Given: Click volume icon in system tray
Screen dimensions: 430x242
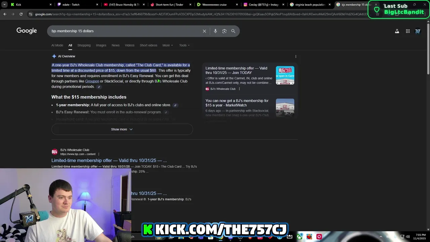Looking at the screenshot, I should click(408, 237).
